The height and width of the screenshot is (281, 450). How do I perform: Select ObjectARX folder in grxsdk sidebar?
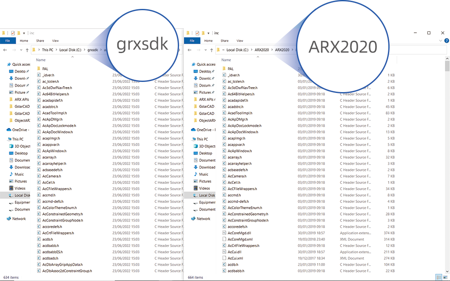(x=19, y=120)
